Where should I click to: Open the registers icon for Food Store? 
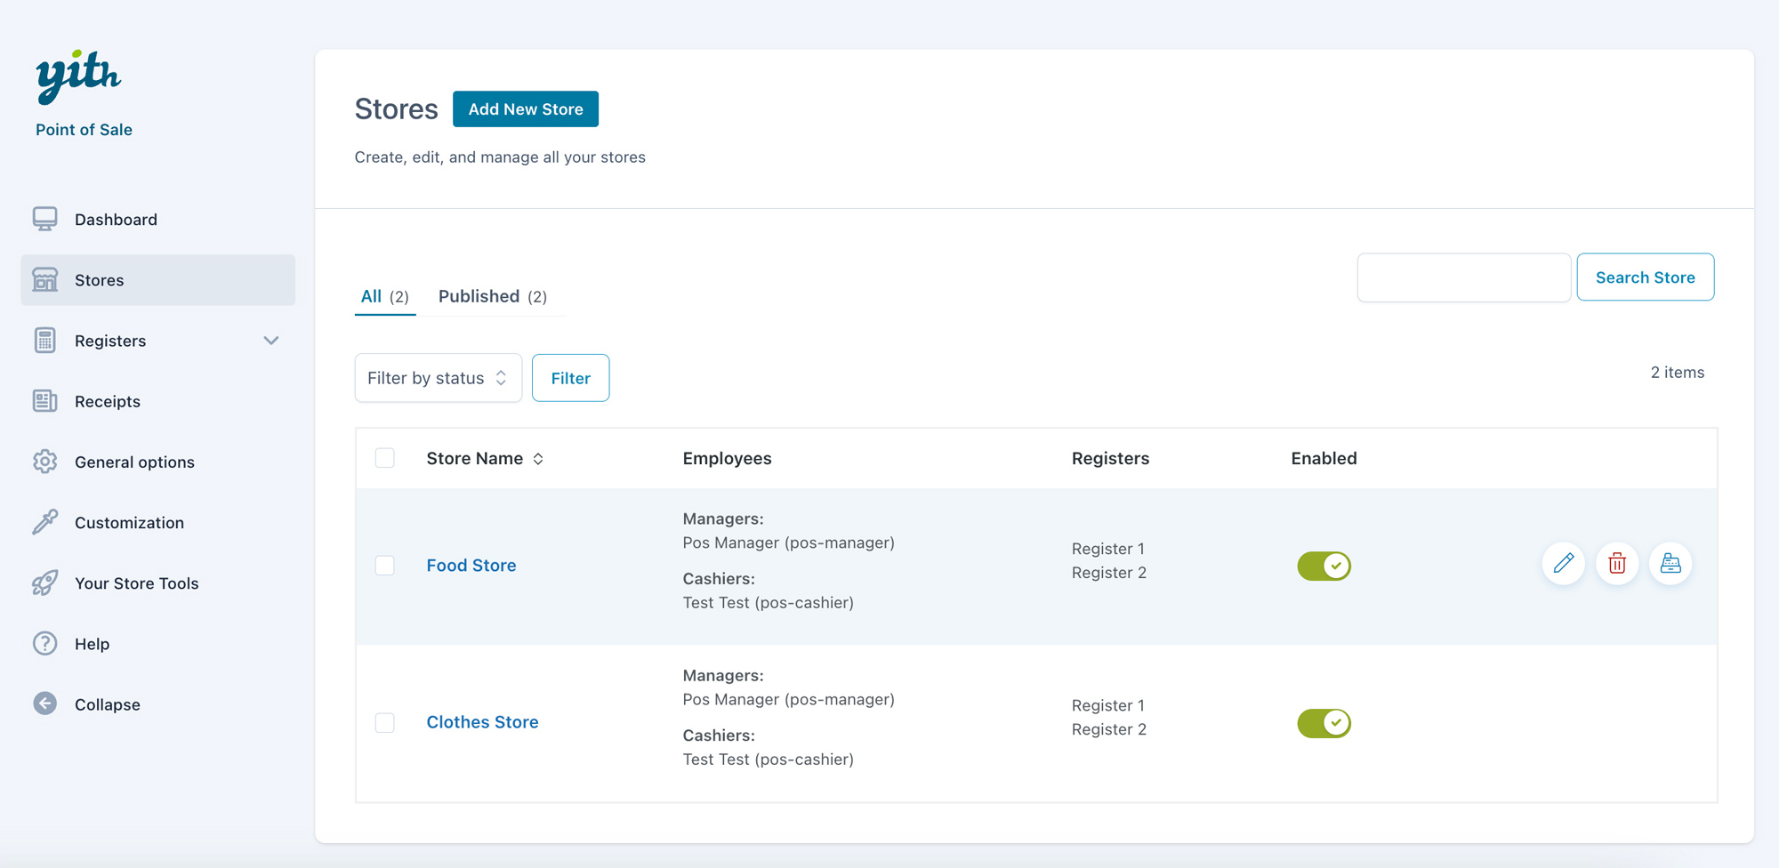point(1670,564)
